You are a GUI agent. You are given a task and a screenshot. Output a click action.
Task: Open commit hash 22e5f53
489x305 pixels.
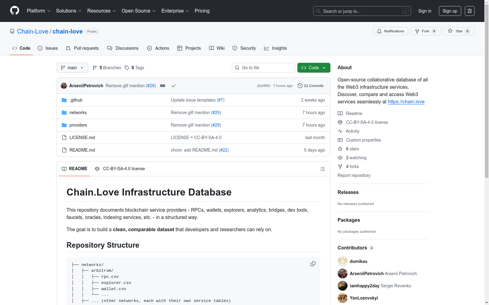263,86
